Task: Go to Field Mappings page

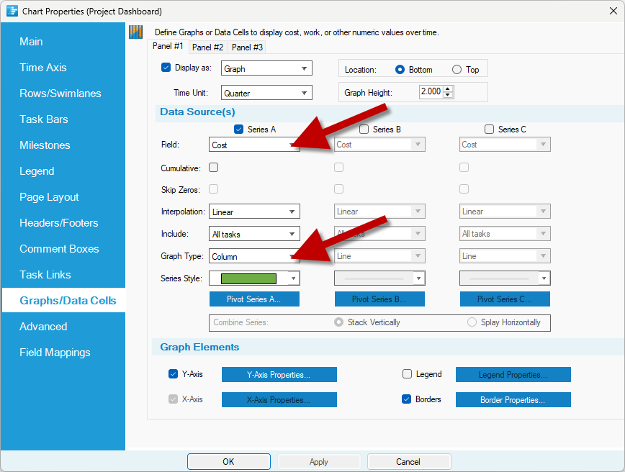Action: pos(55,352)
